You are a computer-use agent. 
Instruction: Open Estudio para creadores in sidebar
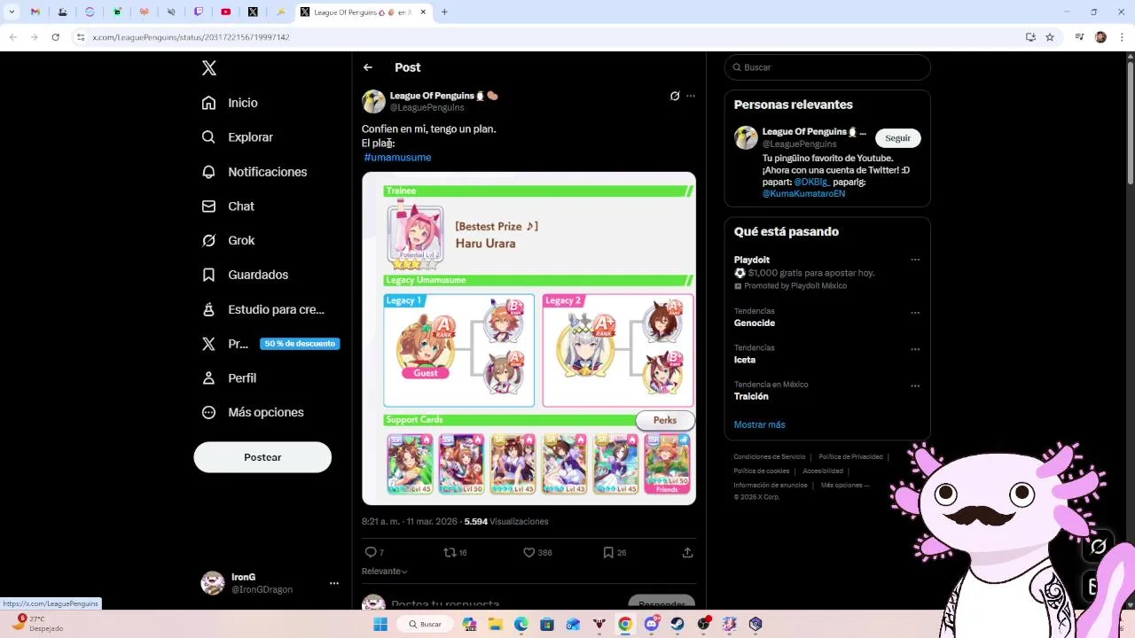pos(263,309)
